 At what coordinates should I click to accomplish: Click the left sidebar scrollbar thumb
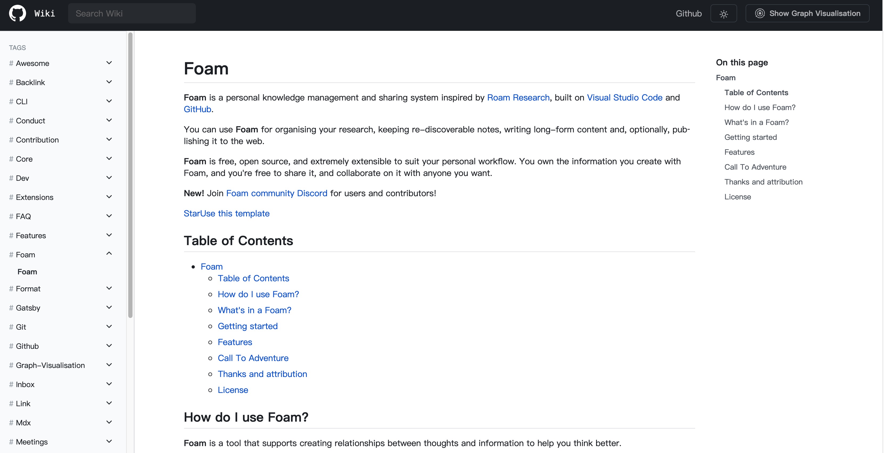click(130, 175)
